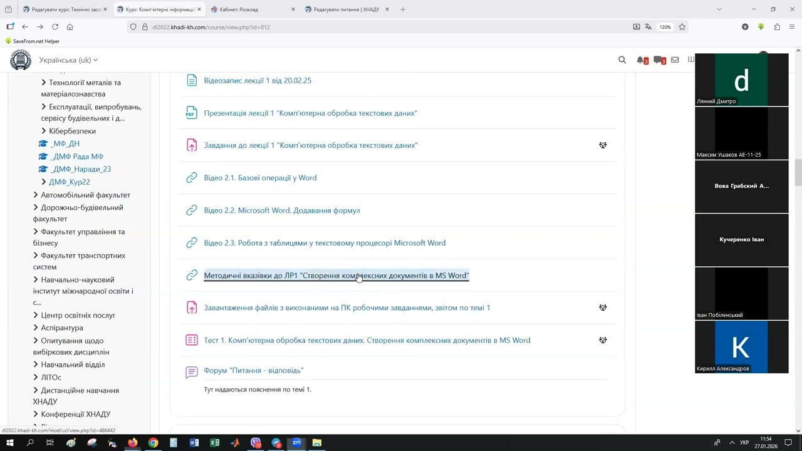Open File Explorer from the taskbar
Image resolution: width=802 pixels, height=451 pixels.
pyautogui.click(x=317, y=443)
